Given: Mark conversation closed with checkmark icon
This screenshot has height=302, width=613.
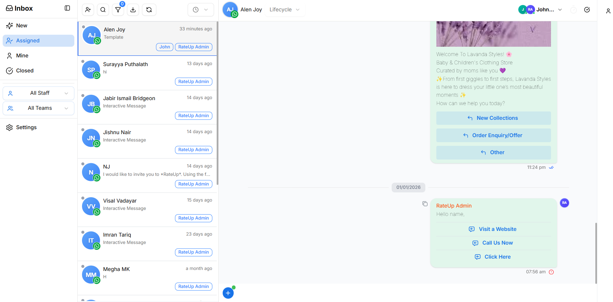Looking at the screenshot, I should (587, 10).
